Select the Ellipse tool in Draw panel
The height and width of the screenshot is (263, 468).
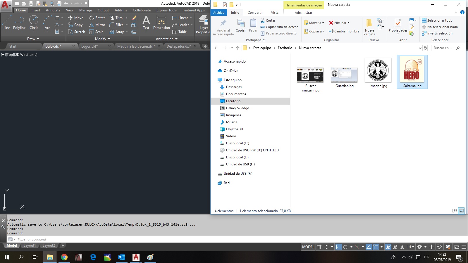point(57,25)
